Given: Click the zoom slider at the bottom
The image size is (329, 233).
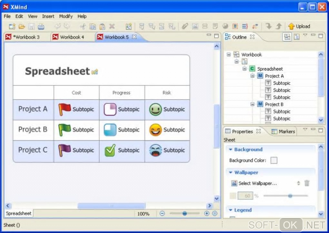Looking at the screenshot, I should [184, 214].
